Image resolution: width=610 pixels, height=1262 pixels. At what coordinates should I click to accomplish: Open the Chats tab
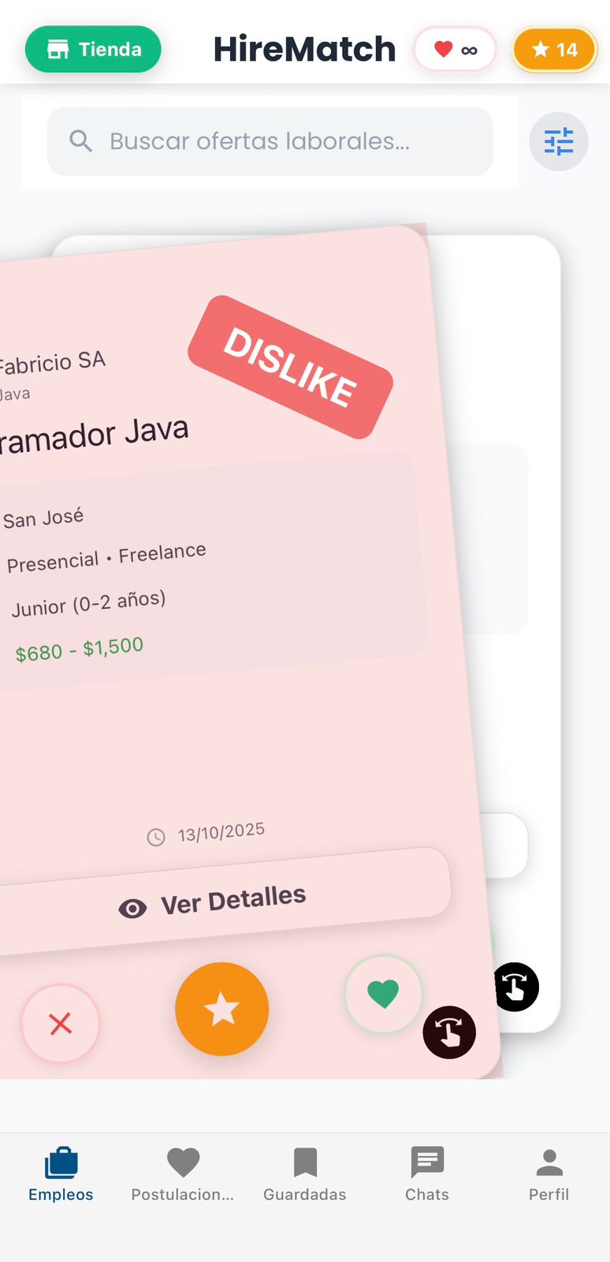[427, 1174]
